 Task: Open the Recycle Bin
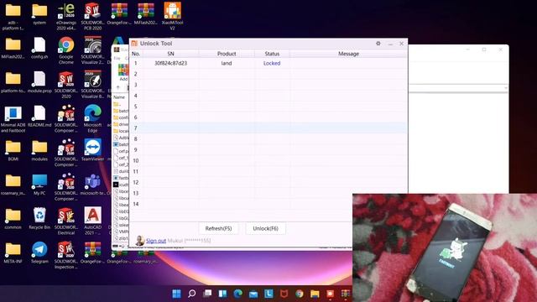tap(39, 218)
